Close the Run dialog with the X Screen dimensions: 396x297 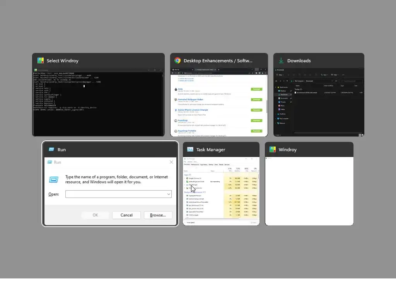coord(171,162)
